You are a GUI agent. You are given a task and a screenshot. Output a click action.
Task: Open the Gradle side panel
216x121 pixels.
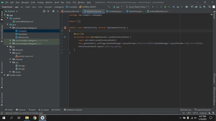tap(214, 15)
